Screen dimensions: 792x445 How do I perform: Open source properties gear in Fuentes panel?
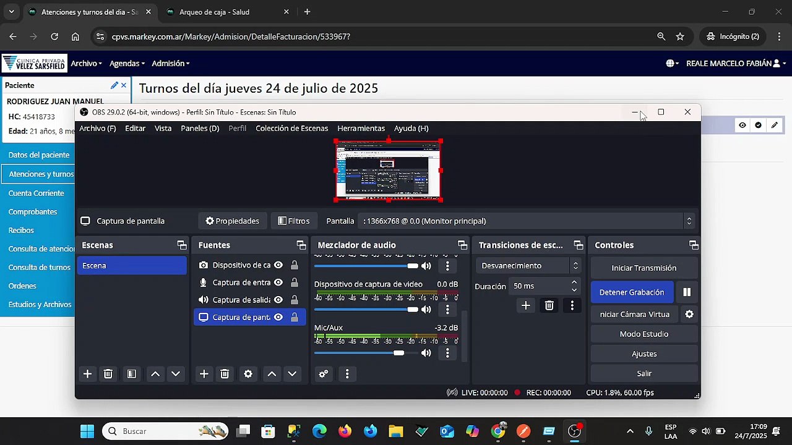click(248, 374)
